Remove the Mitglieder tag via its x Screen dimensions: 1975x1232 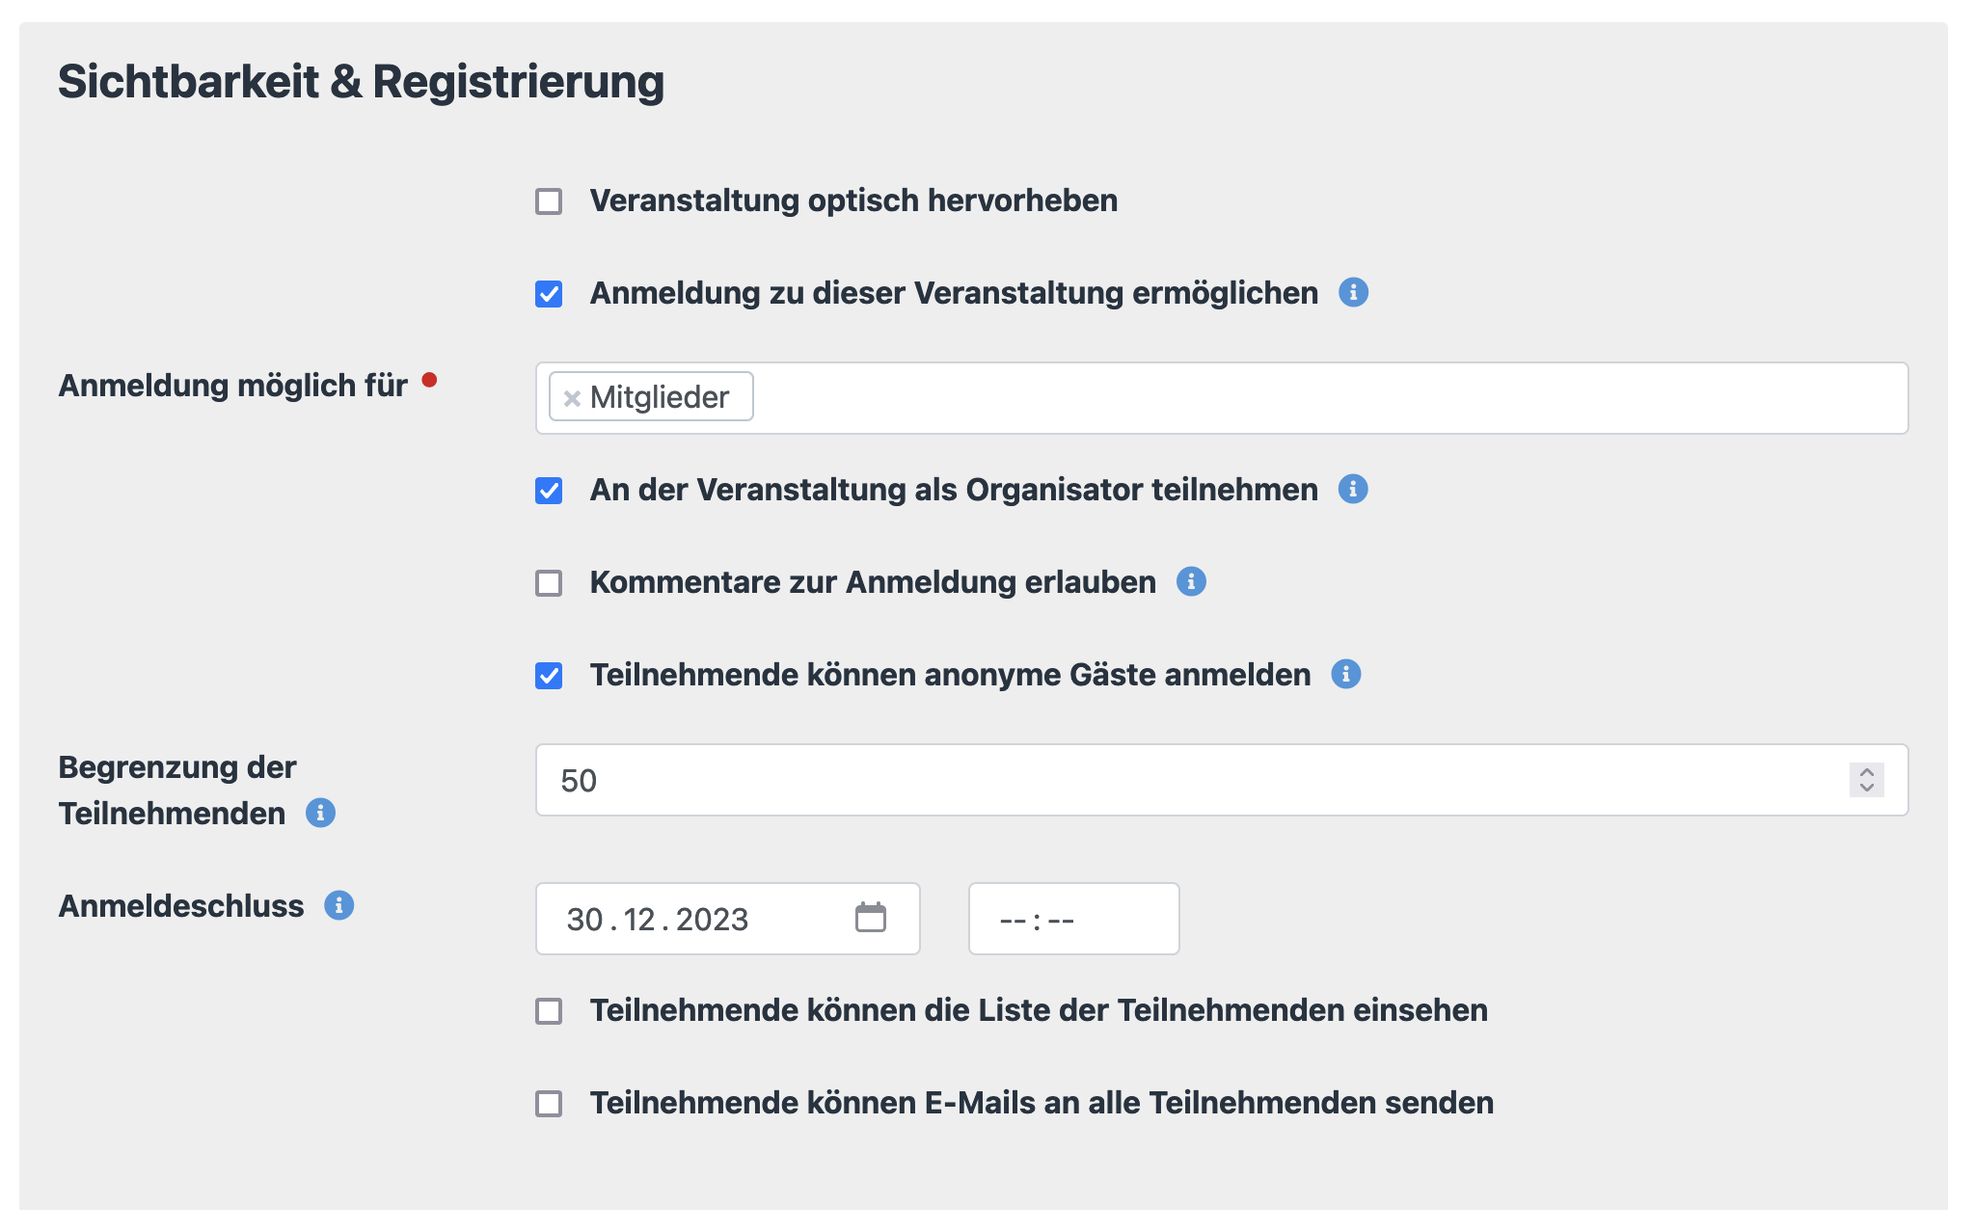pos(572,398)
